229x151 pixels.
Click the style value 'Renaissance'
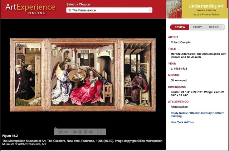coord(179,107)
